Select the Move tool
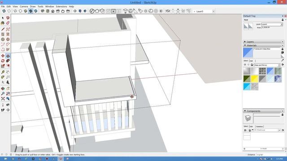Image resolution: width=287 pixels, height=161 pixels. [3, 55]
